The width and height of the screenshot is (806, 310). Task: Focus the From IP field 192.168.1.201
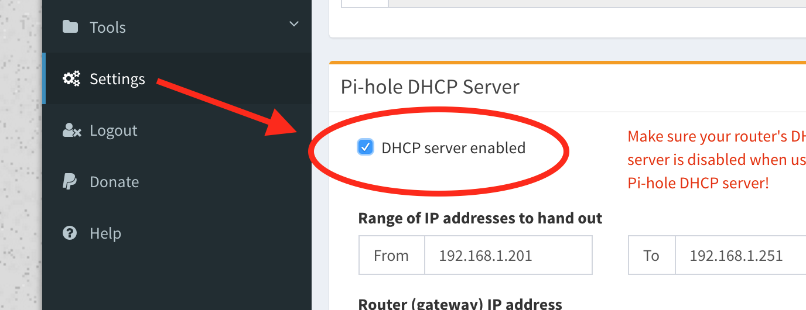click(507, 256)
